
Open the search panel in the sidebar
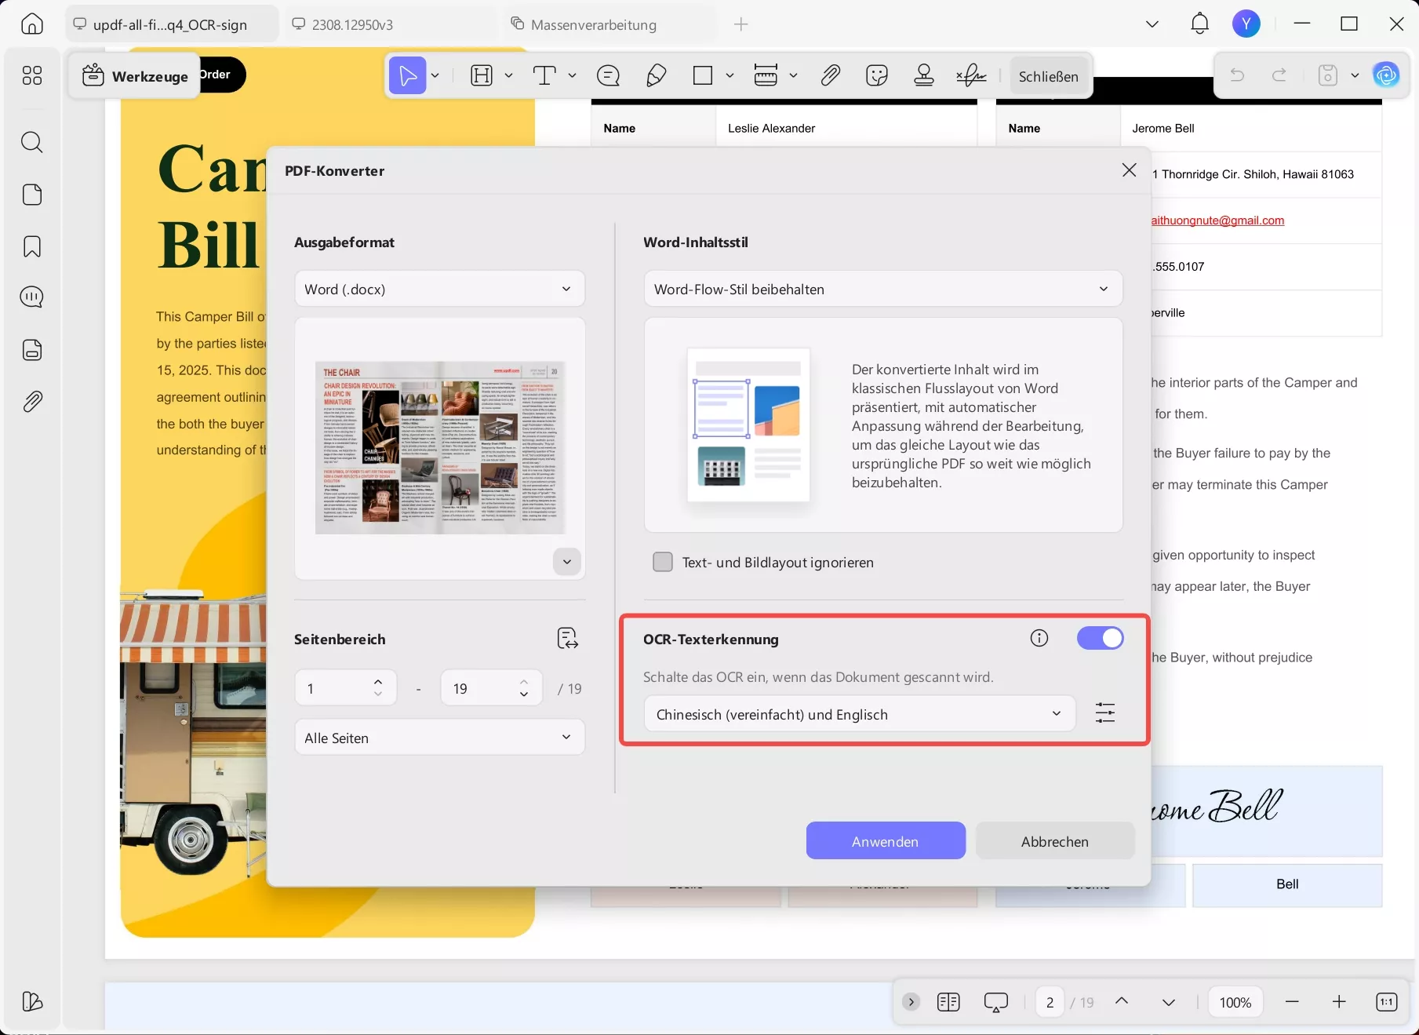click(31, 142)
